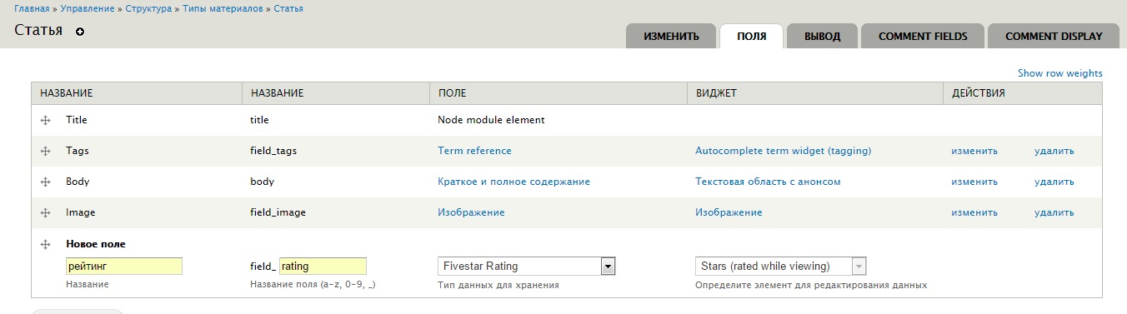Open the Autocomplete term widget (tagging) link
This screenshot has width=1127, height=314.
(783, 152)
